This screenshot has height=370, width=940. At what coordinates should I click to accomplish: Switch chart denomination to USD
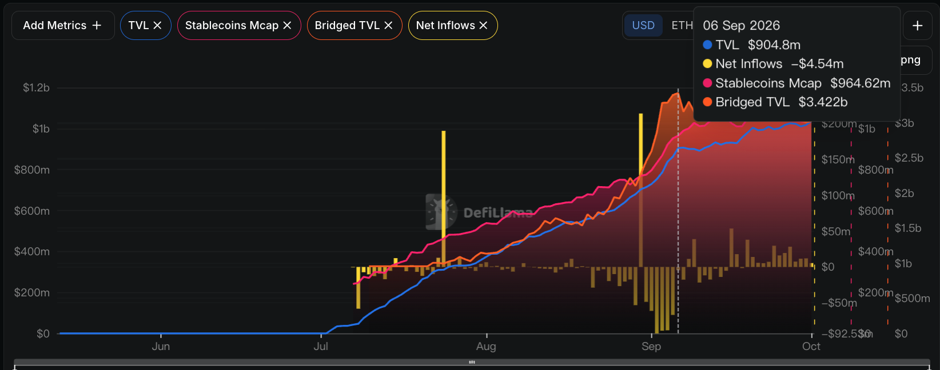[643, 26]
